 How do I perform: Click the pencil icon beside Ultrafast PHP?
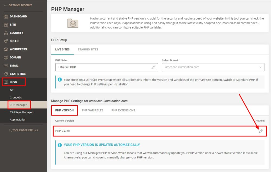point(154,67)
